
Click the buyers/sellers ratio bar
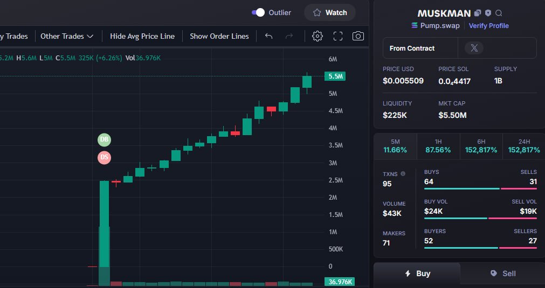point(480,248)
